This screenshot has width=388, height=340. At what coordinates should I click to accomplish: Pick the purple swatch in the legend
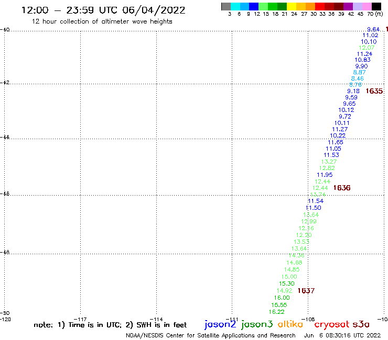tap(348, 6)
